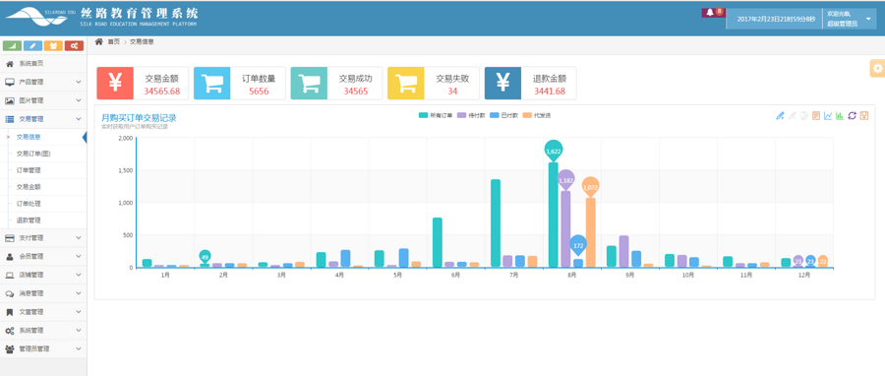Switch chart to bar view icon
The width and height of the screenshot is (885, 376).
click(840, 116)
